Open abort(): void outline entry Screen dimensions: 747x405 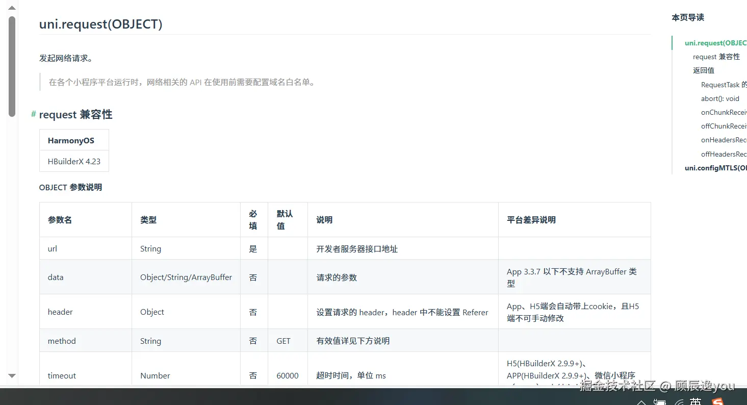[719, 98]
